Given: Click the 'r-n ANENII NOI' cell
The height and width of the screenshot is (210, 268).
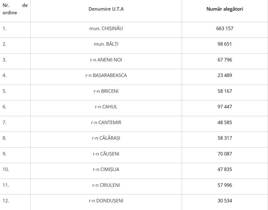Looking at the screenshot, I should pos(106,60).
